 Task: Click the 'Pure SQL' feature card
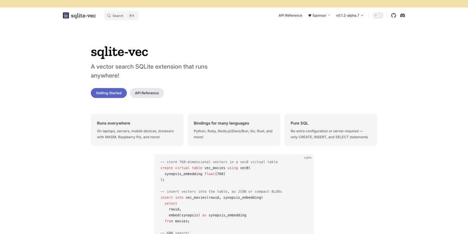[x=331, y=130]
